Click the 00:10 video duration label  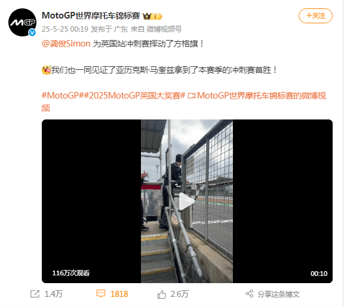pyautogui.click(x=319, y=274)
